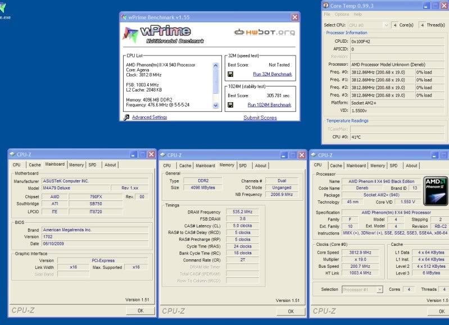This screenshot has width=449, height=325.
Task: Switch to Cache tab in Mainboard CPU-Z window
Action: click(35, 165)
